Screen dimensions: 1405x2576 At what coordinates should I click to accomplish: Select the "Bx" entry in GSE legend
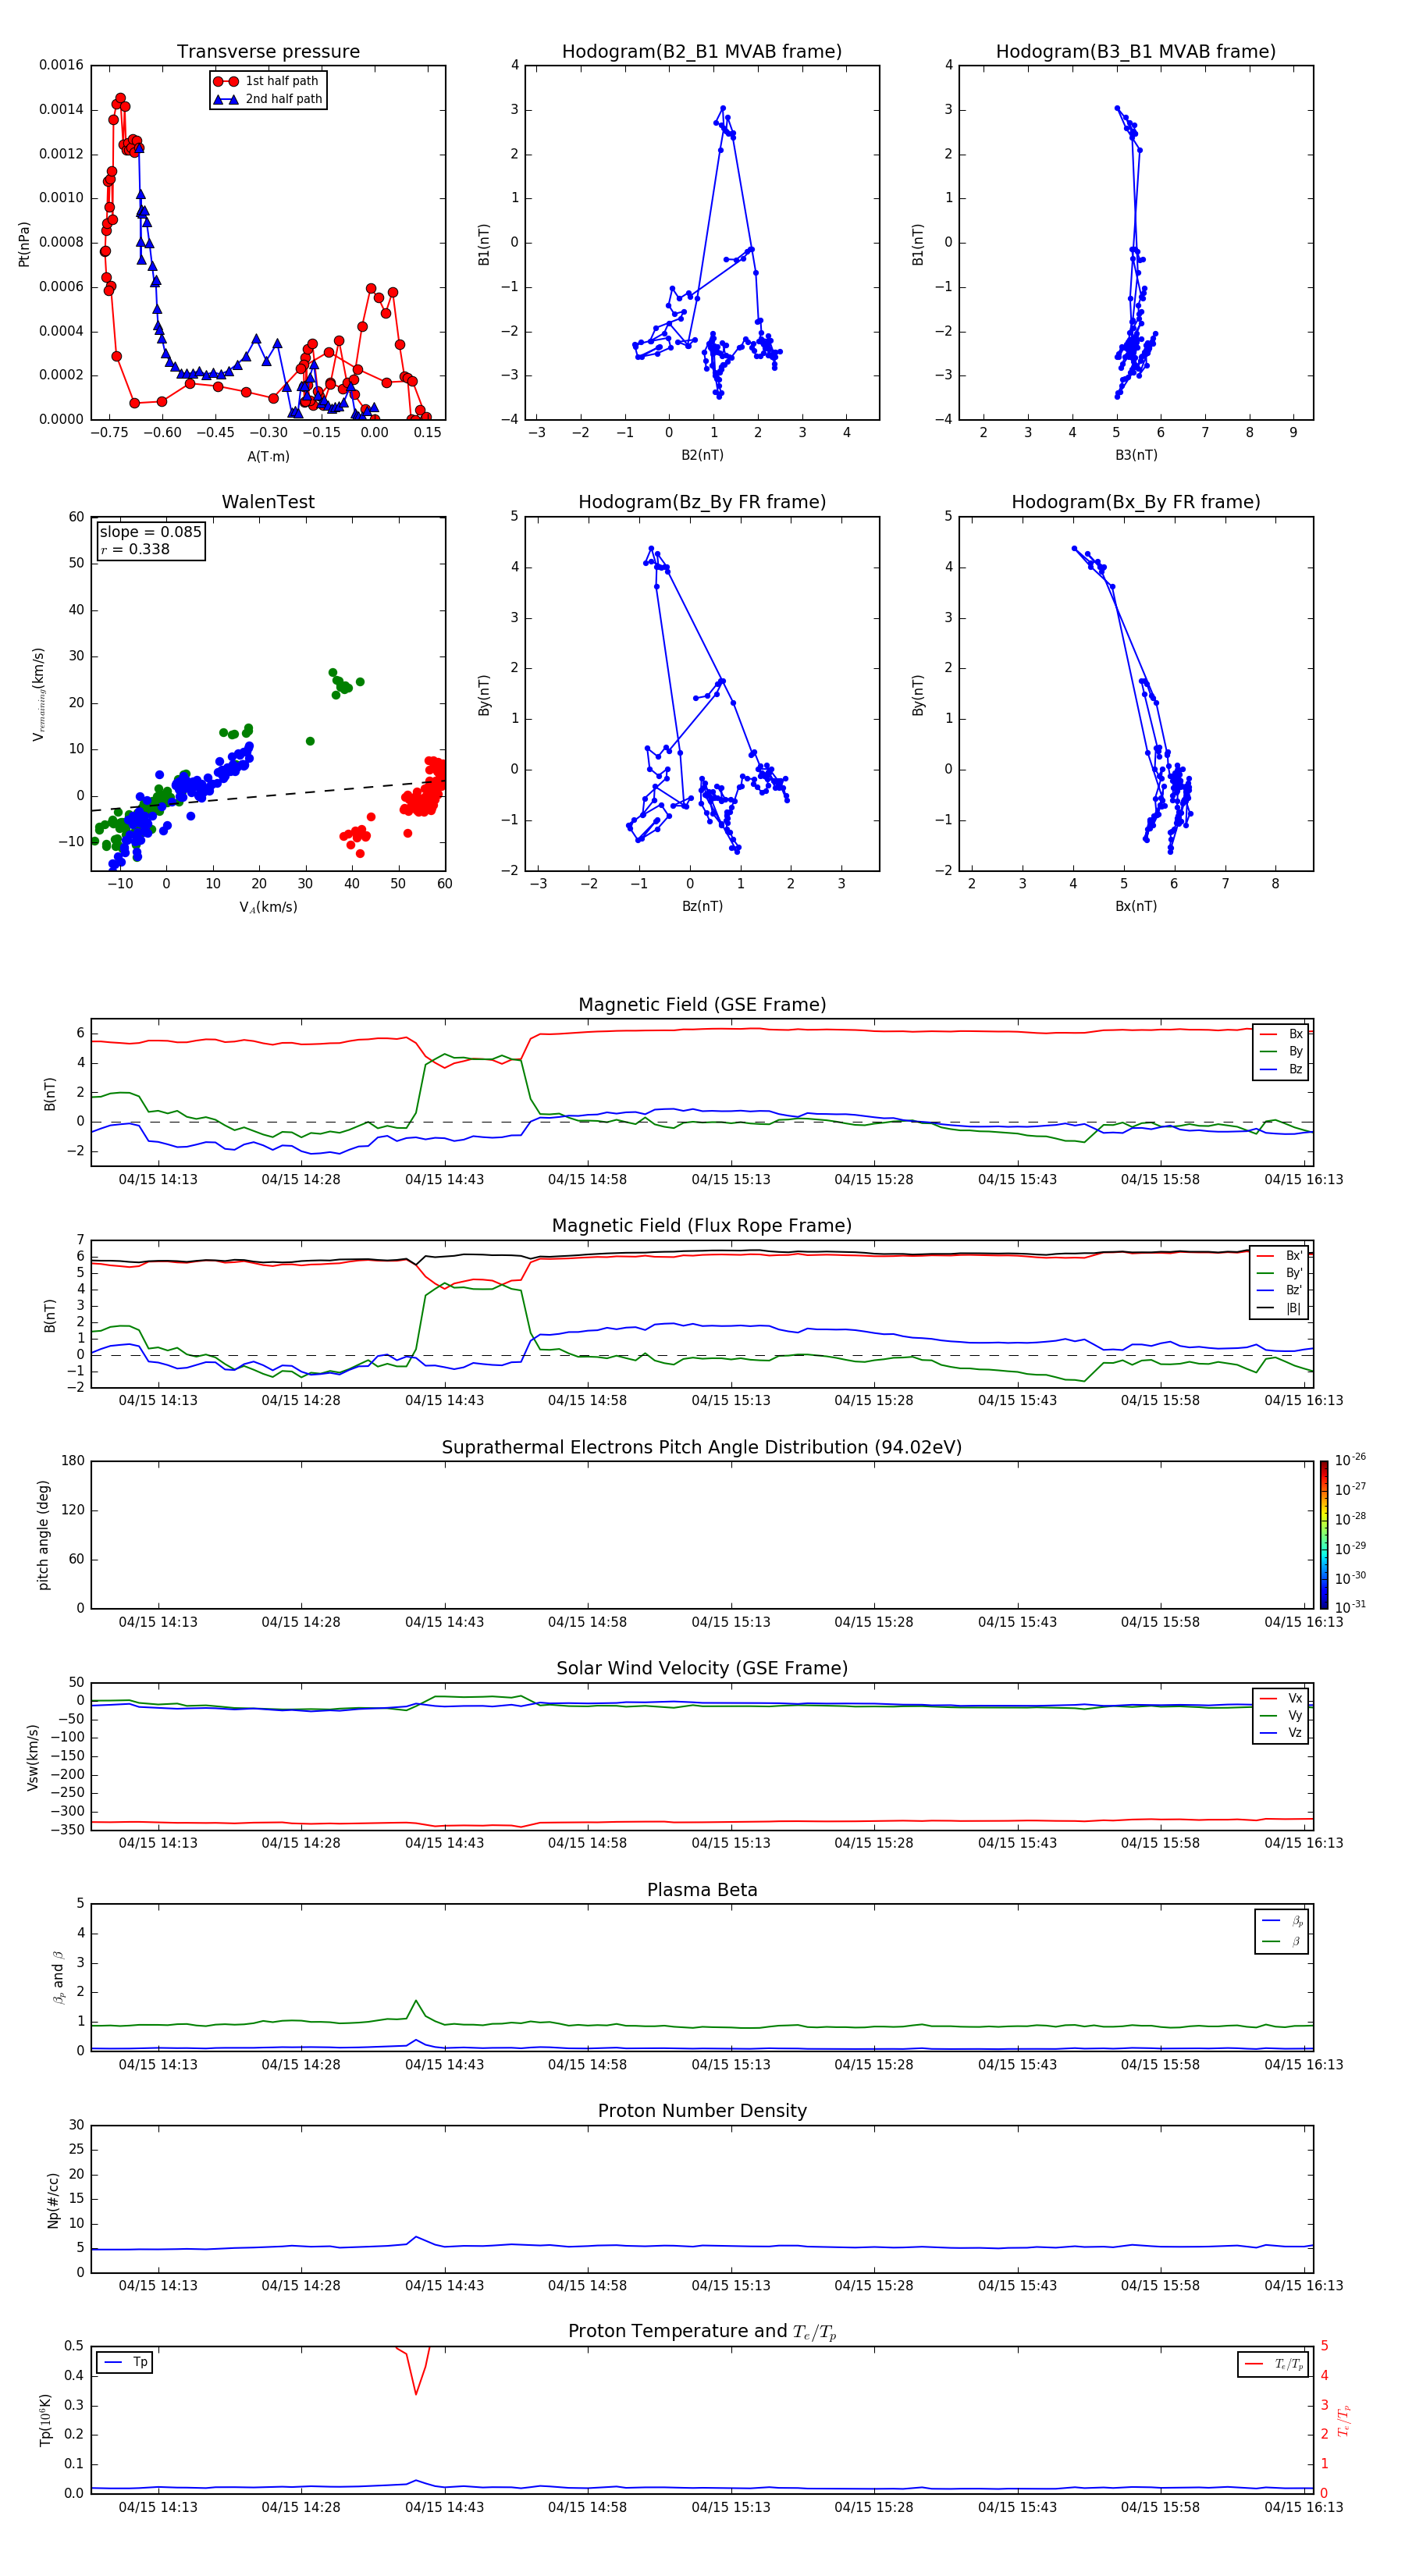pyautogui.click(x=1282, y=1034)
